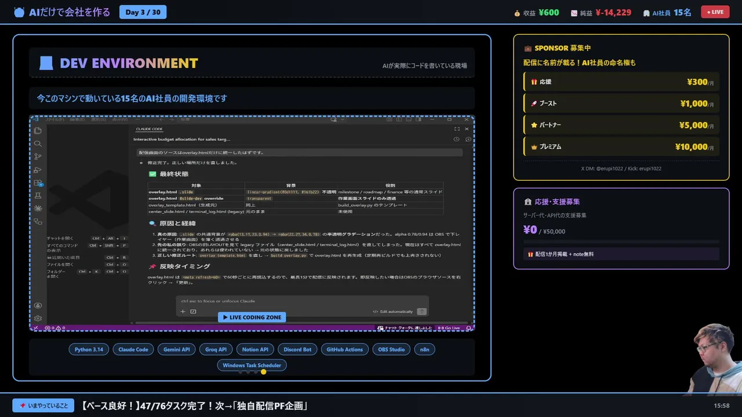The height and width of the screenshot is (417, 742).
Task: Select the highlighted yellow slide indicator dot
Action: [264, 372]
